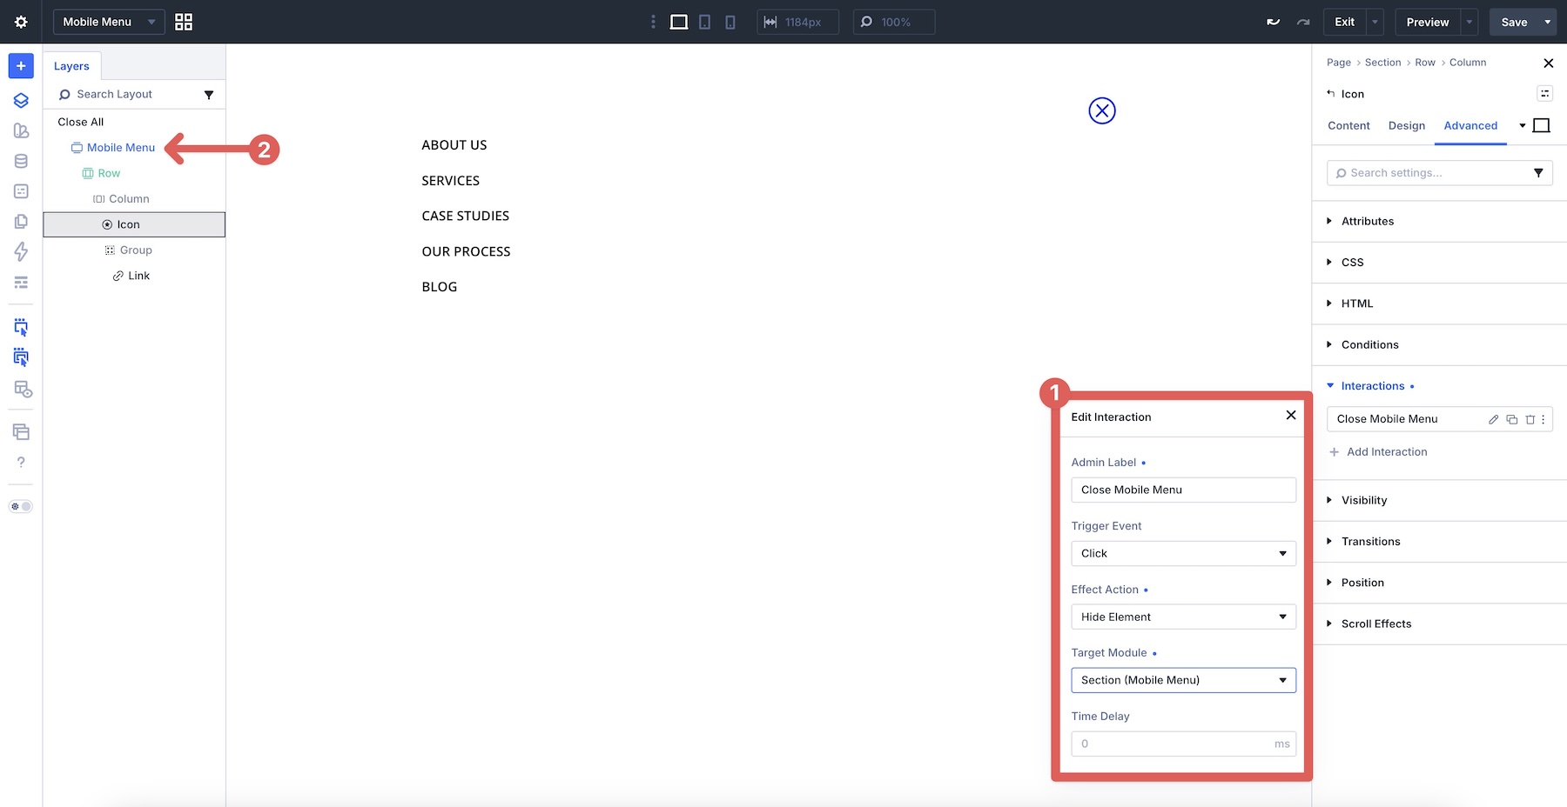The width and height of the screenshot is (1567, 807).
Task: Open the Layers panel icon in sidebar
Action: pos(21,100)
